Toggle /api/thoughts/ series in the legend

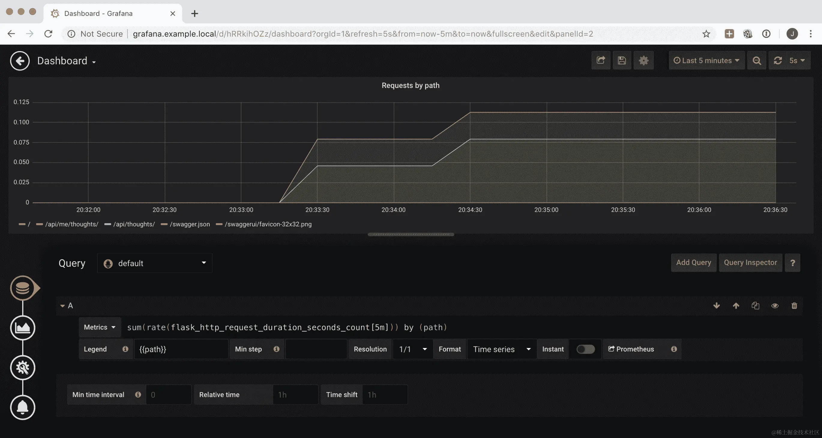pyautogui.click(x=134, y=224)
